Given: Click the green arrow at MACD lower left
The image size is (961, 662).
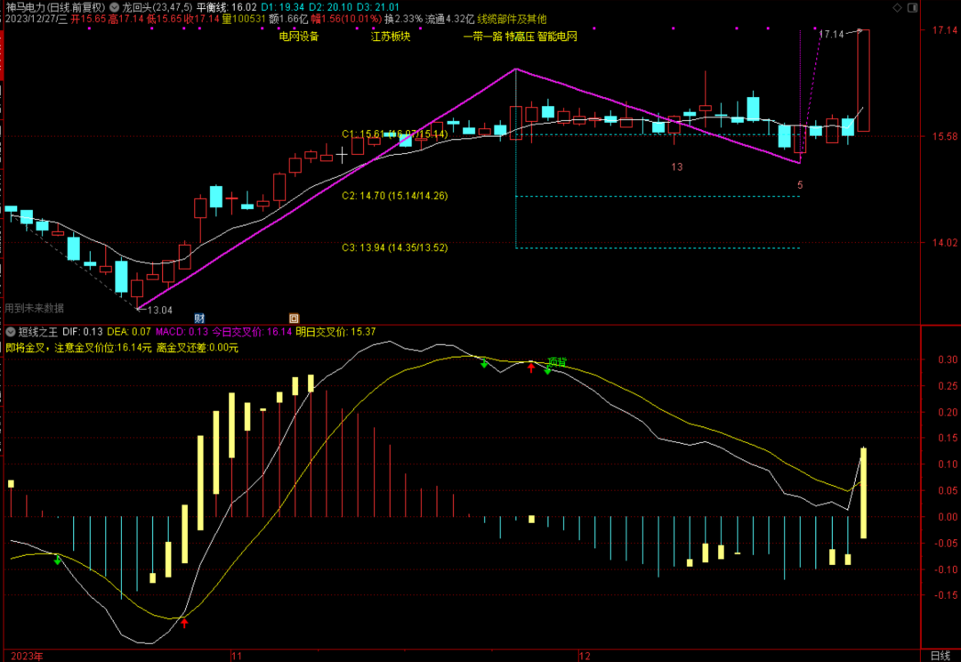Looking at the screenshot, I should click(58, 560).
